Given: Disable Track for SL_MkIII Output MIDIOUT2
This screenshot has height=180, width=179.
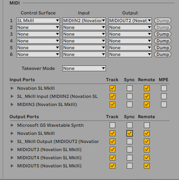Looking at the screenshot, I should tap(112, 142).
